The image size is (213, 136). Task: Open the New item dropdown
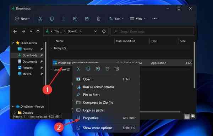pos(22,18)
